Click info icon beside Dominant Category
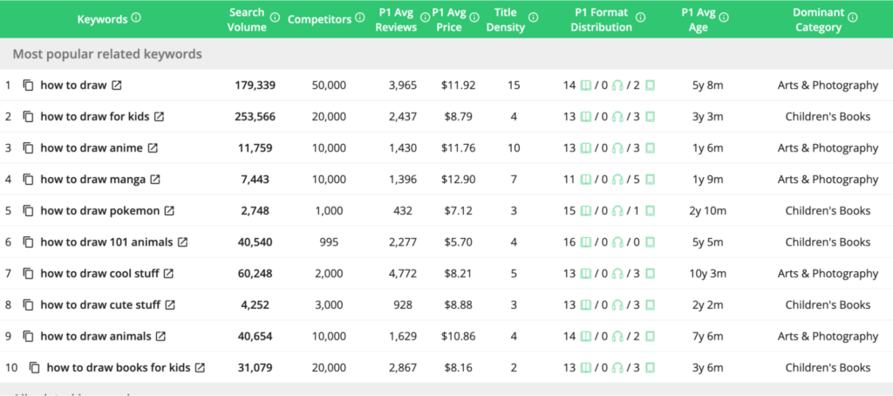 (x=852, y=18)
